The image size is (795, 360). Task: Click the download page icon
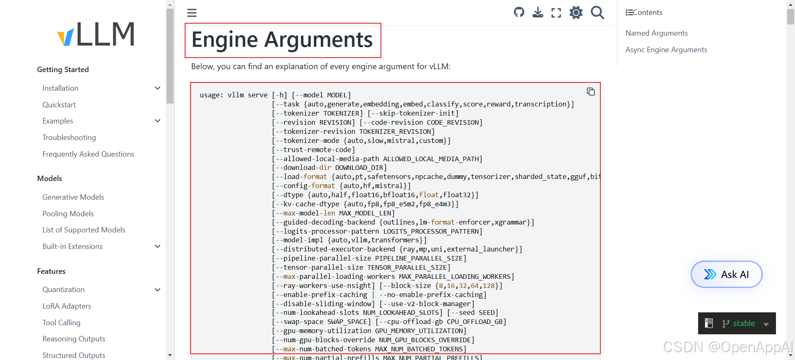(538, 12)
